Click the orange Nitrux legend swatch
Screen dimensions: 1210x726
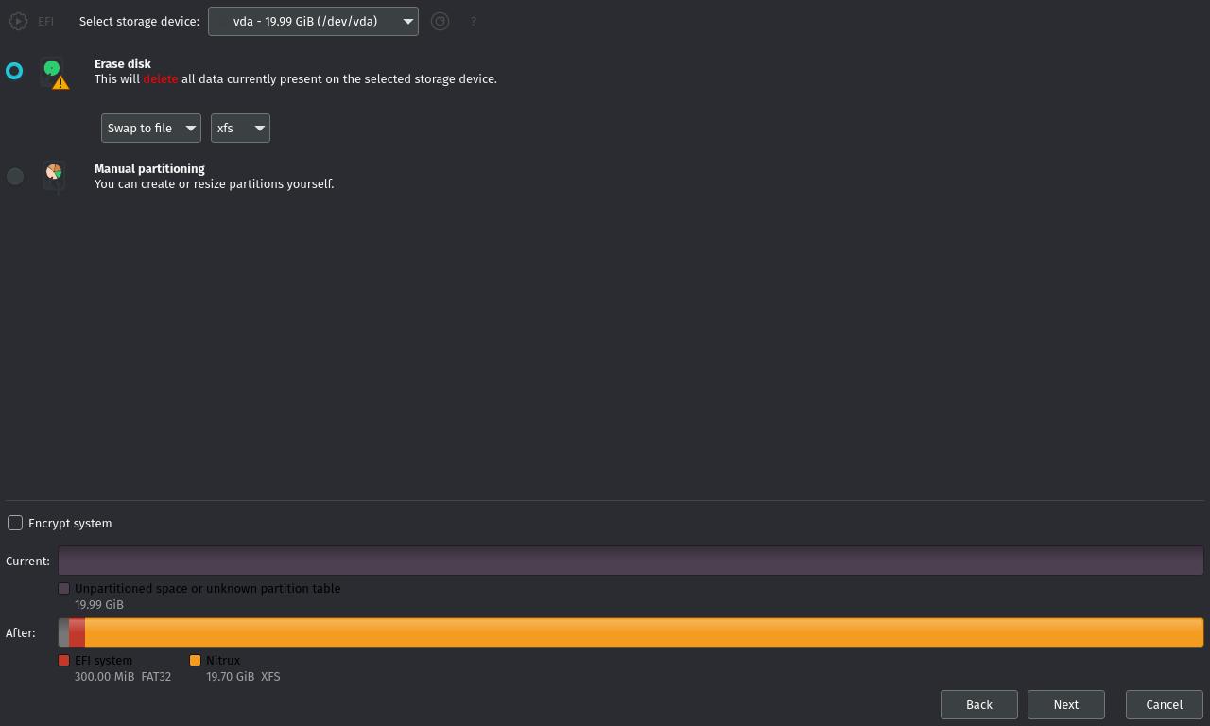click(x=196, y=660)
